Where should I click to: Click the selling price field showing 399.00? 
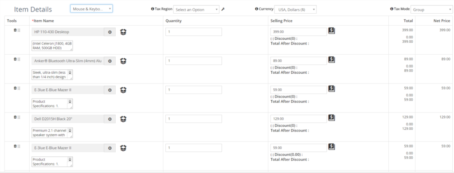(298, 32)
